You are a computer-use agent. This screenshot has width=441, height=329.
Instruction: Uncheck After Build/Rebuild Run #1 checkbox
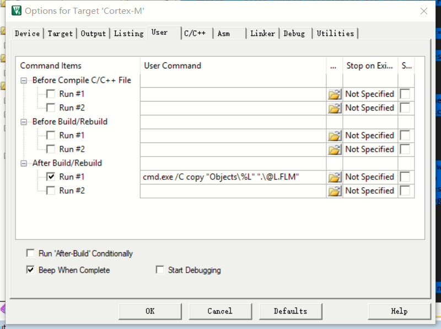[51, 177]
